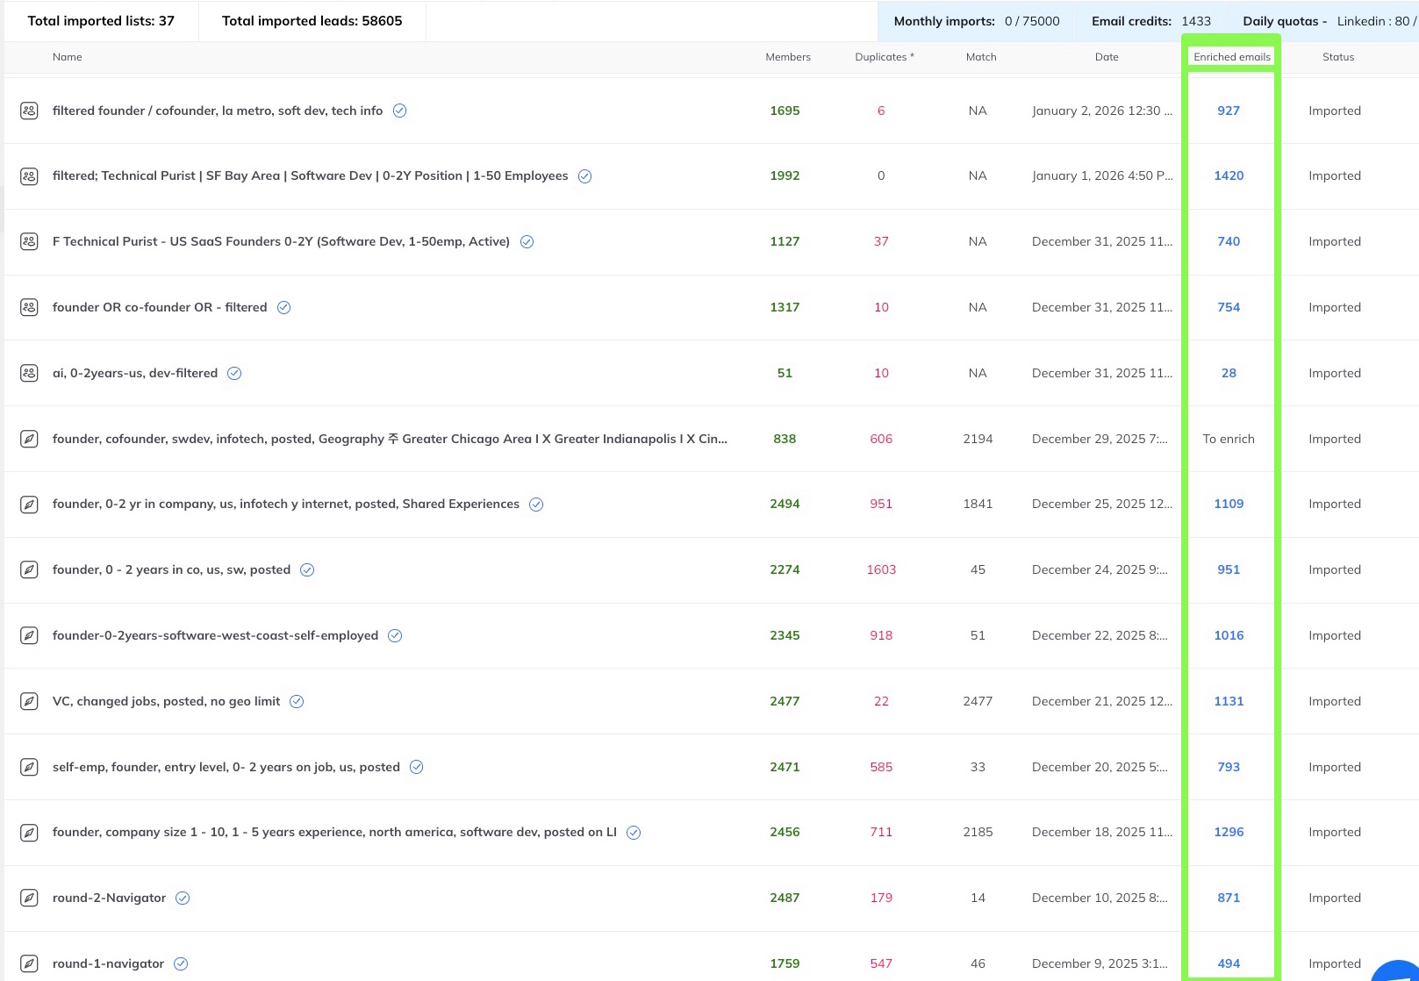Click the compass icon for the Greater Chicago Area list
Viewport: 1419px width, 981px height.
[29, 439]
